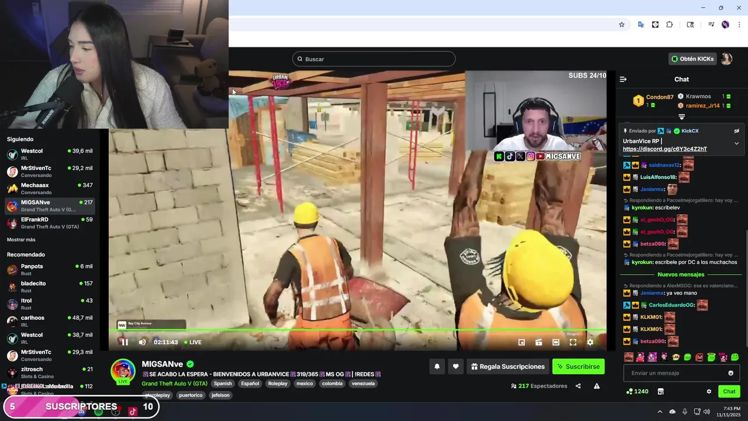Click first emote in quick emote bar

[x=629, y=357]
